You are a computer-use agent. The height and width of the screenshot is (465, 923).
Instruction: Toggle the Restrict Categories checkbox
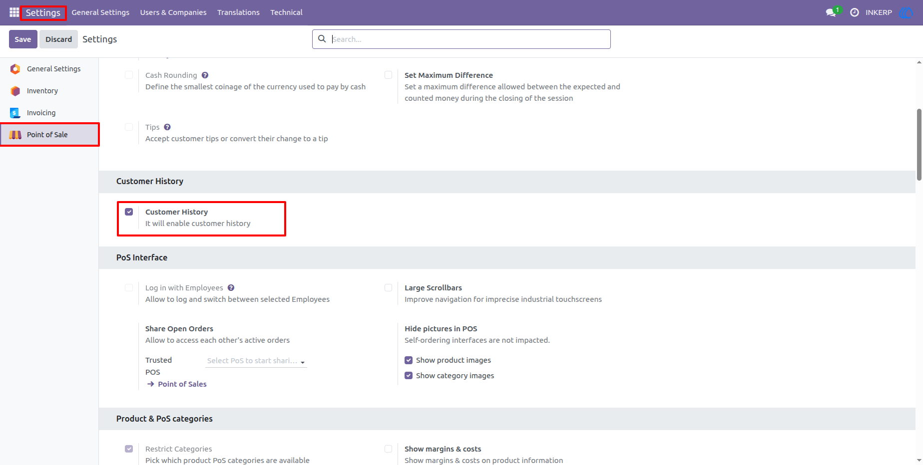click(x=129, y=449)
